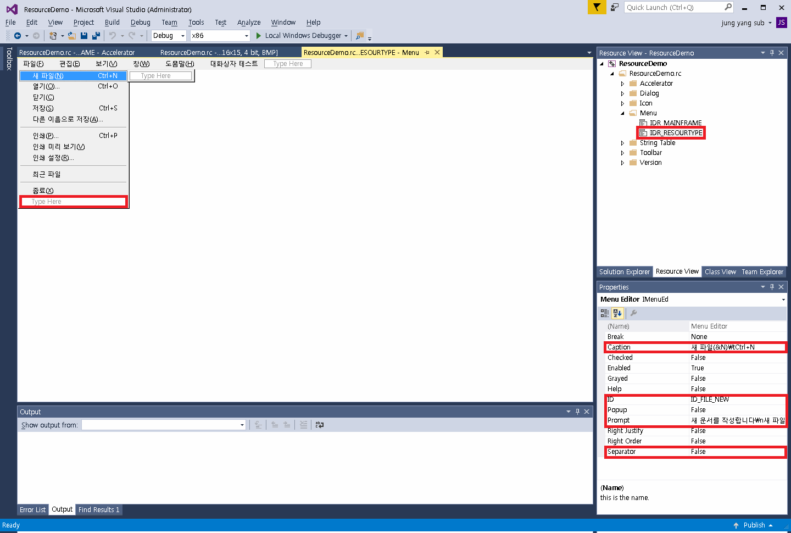
Task: Select the IDR_RESOURTYPE menu resource
Action: (676, 133)
